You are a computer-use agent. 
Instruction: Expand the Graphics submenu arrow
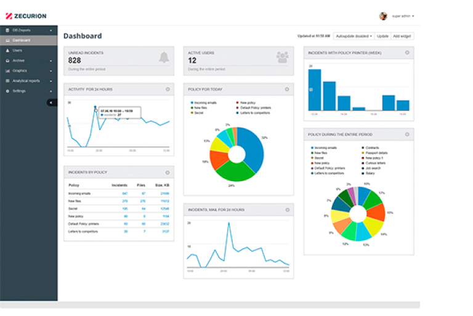pos(51,71)
